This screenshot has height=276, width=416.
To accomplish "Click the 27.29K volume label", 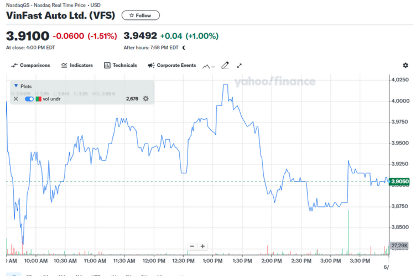I will coord(399,245).
